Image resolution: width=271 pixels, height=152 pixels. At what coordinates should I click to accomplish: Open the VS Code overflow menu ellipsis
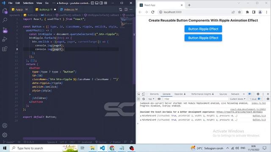point(54,3)
